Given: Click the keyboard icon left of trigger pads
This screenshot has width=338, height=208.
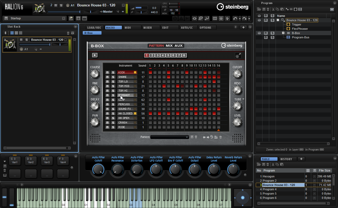Looking at the screenshot, I should 5,175.
